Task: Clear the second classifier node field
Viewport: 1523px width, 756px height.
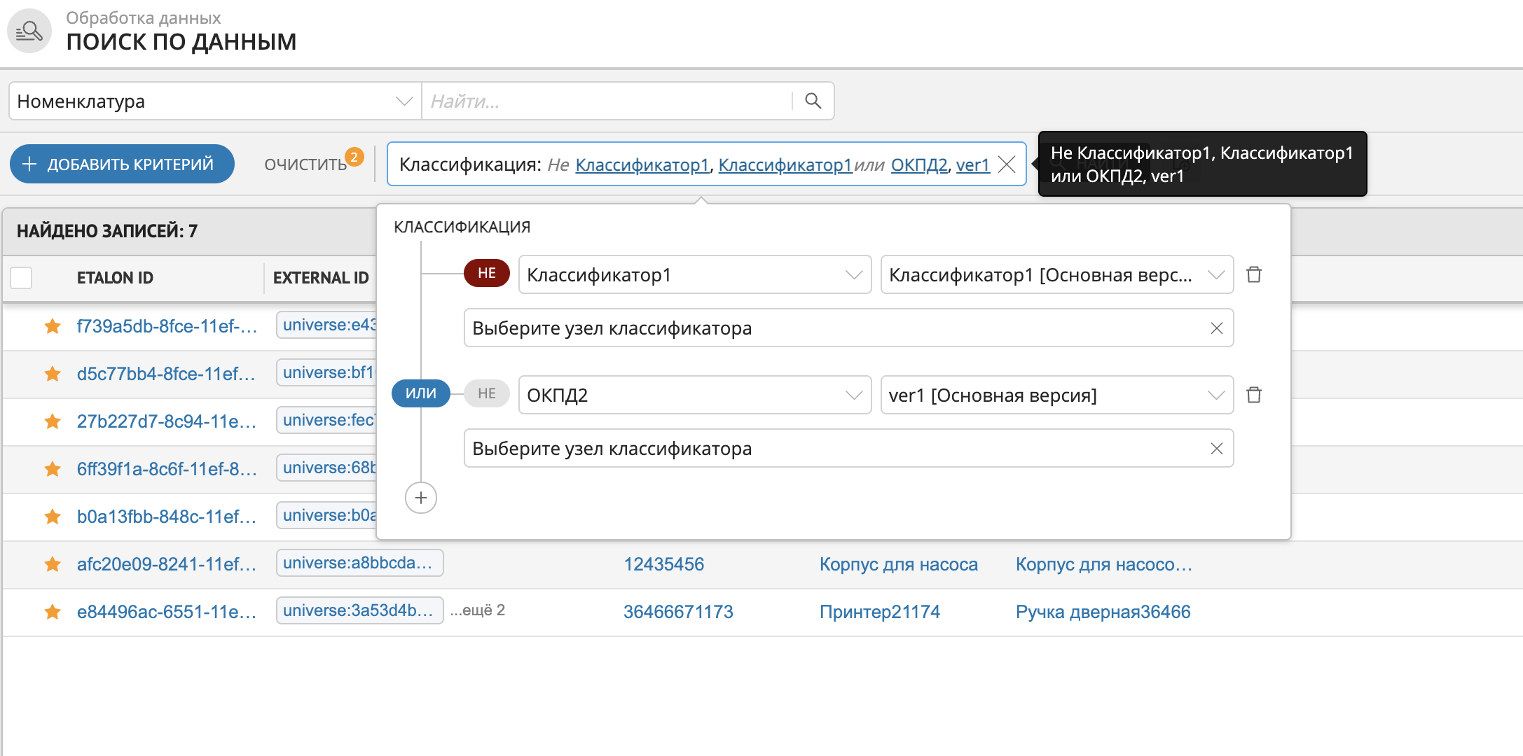Action: pos(1216,449)
